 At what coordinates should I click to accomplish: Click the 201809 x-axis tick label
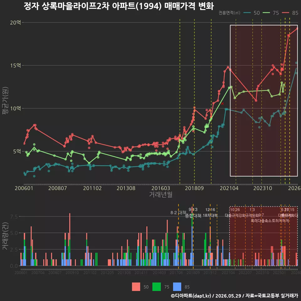point(194,188)
